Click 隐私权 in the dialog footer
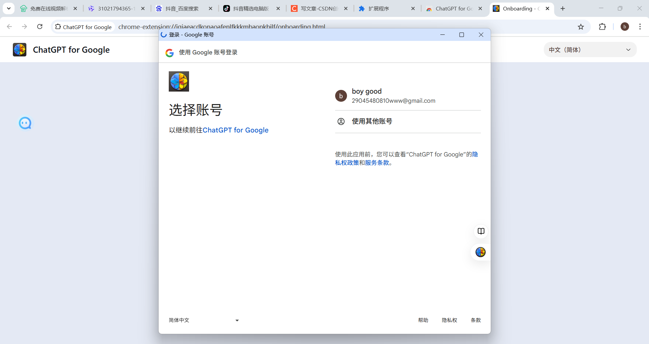The height and width of the screenshot is (344, 649). (449, 320)
